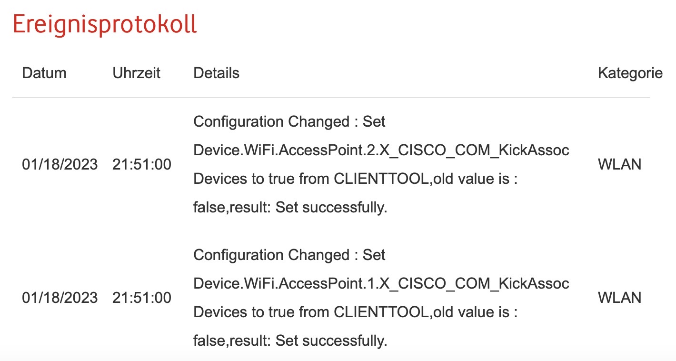Click "Configuration Changed : Set" in the second entry
The image size is (676, 361).
[x=289, y=255]
